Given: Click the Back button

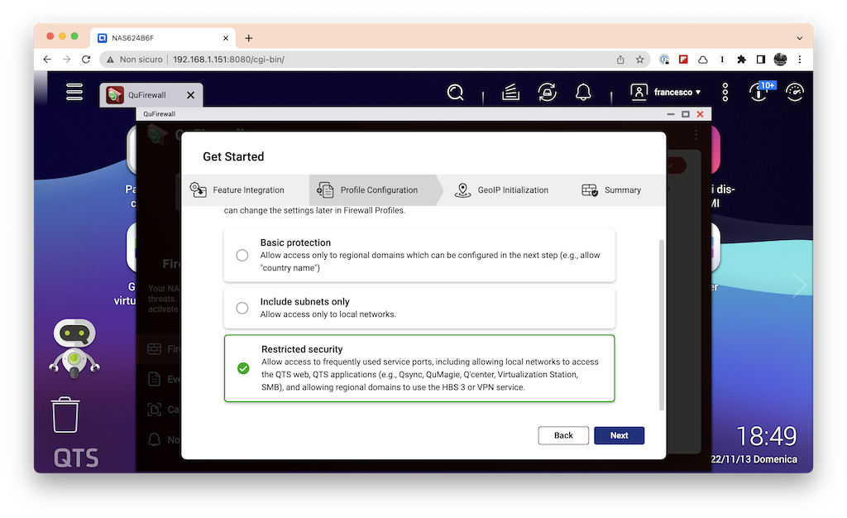Looking at the screenshot, I should 563,435.
